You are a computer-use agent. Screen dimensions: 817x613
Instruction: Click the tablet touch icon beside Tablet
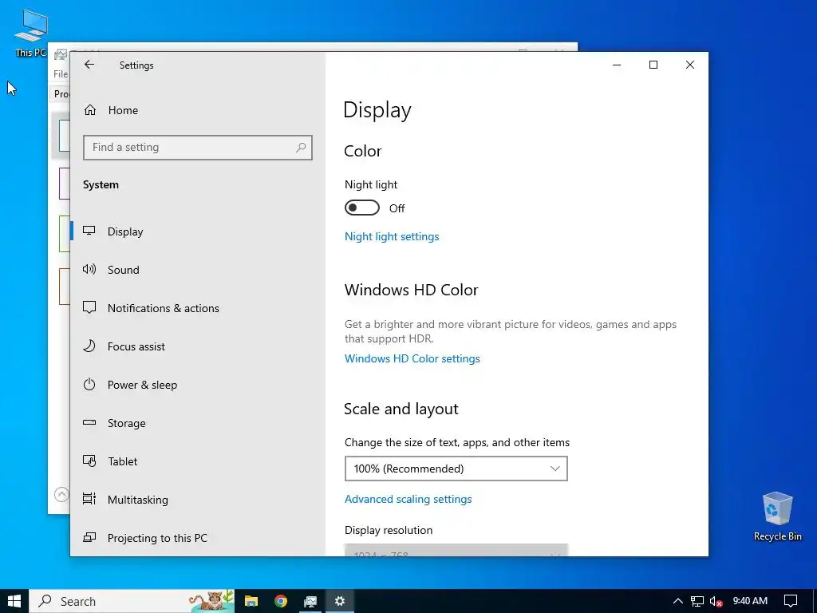89,461
